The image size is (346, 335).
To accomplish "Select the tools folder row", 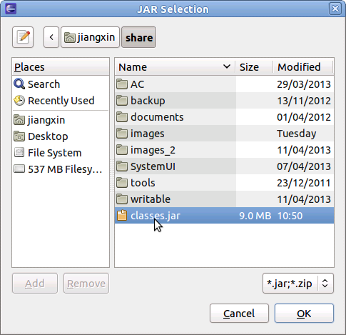I will pyautogui.click(x=224, y=183).
